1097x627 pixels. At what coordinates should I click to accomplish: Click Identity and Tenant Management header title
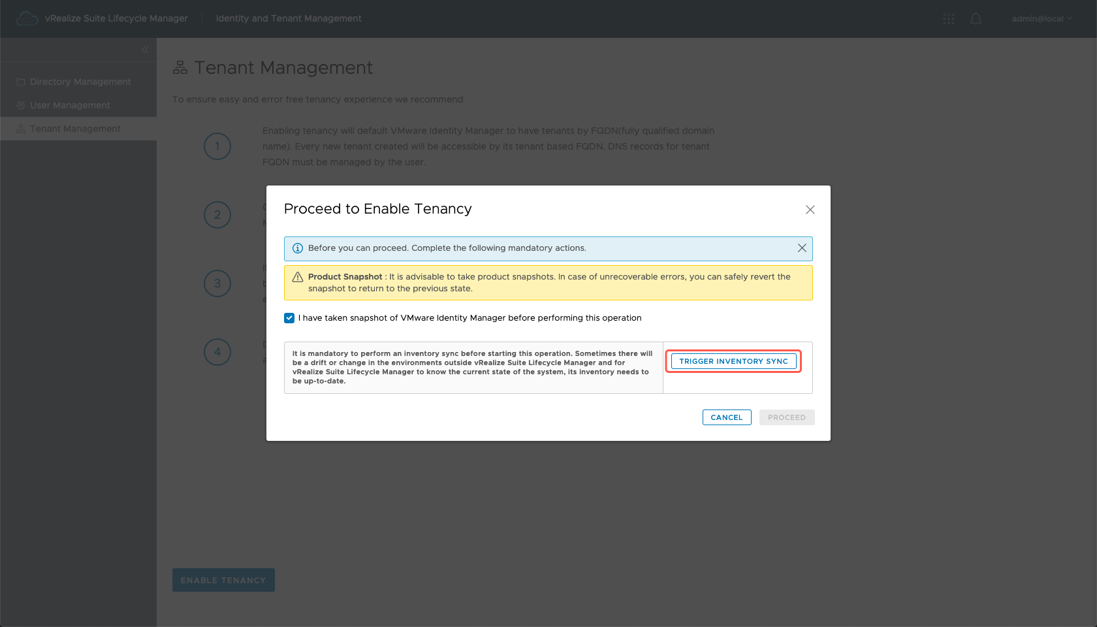[x=289, y=18]
